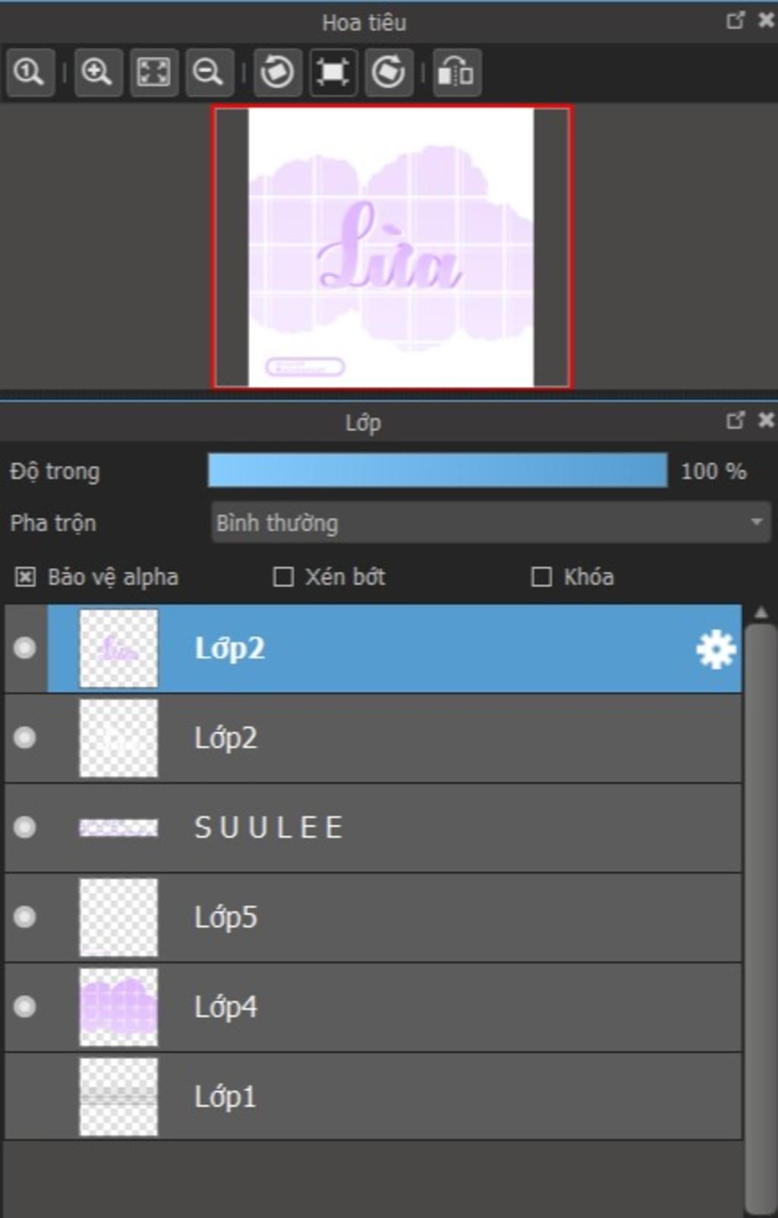Reset canvas rotation in navigator
The image size is (778, 1218).
(333, 73)
